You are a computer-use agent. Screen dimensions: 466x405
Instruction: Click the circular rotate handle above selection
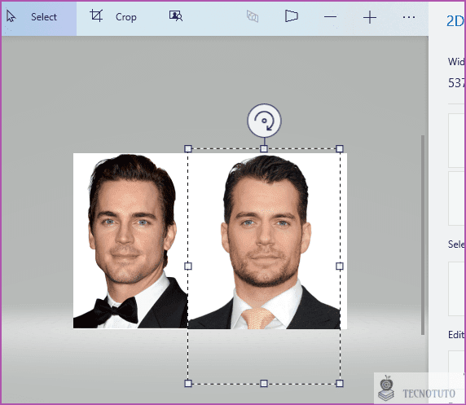pyautogui.click(x=264, y=121)
